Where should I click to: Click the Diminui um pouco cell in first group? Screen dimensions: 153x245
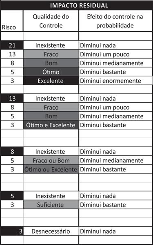[x=115, y=54]
